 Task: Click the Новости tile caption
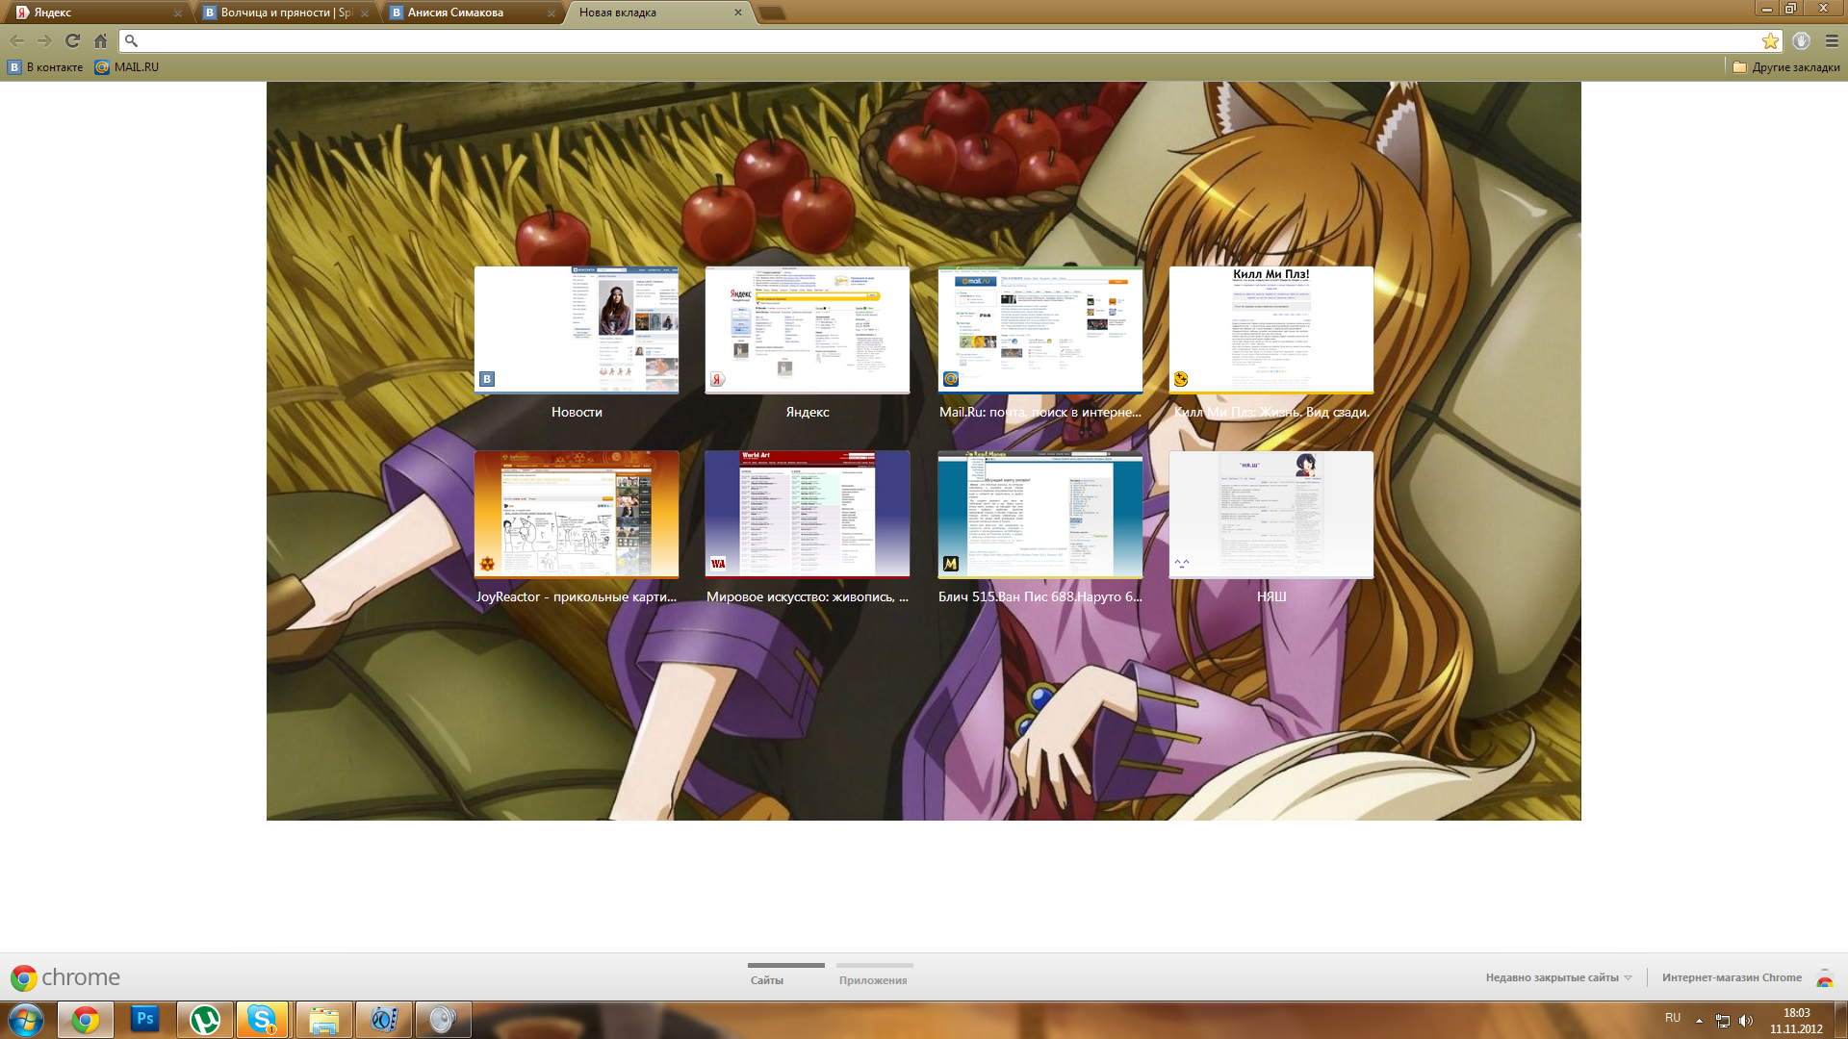pos(577,412)
